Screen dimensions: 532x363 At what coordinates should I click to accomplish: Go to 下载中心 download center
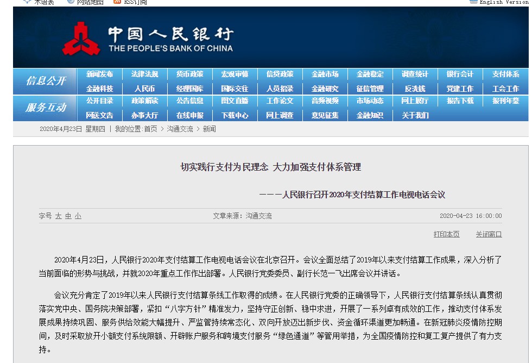[235, 115]
